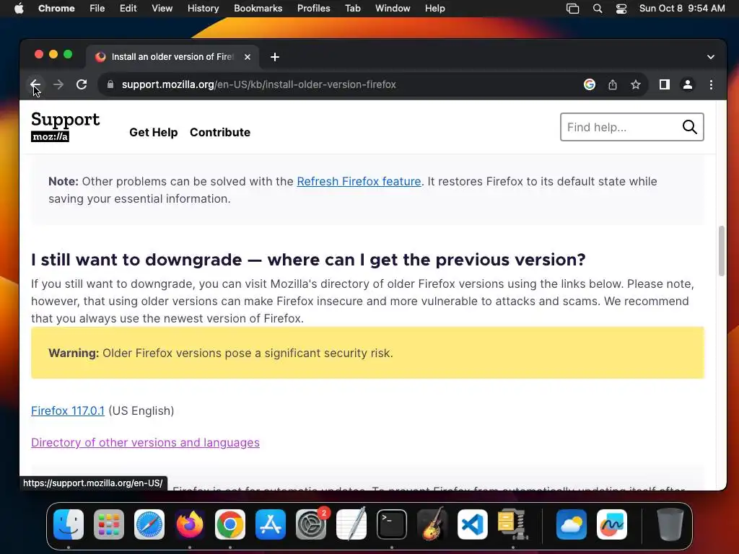This screenshot has width=739, height=554.
Task: Follow the Refresh Firefox feature link
Action: [x=359, y=181]
